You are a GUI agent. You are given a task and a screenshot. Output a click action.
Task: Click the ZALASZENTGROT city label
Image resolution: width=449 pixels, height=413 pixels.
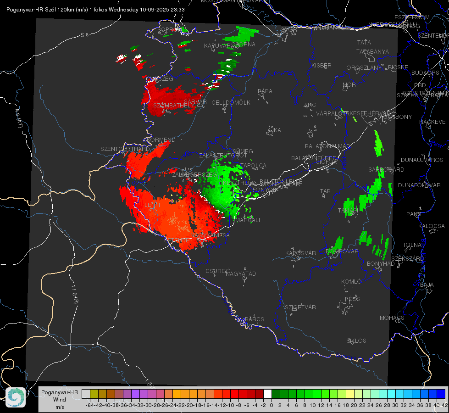pos(223,156)
